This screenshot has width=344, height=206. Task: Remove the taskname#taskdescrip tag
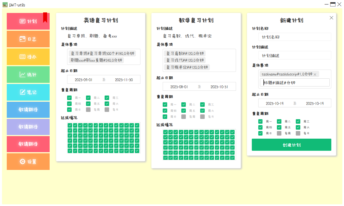click(315, 74)
